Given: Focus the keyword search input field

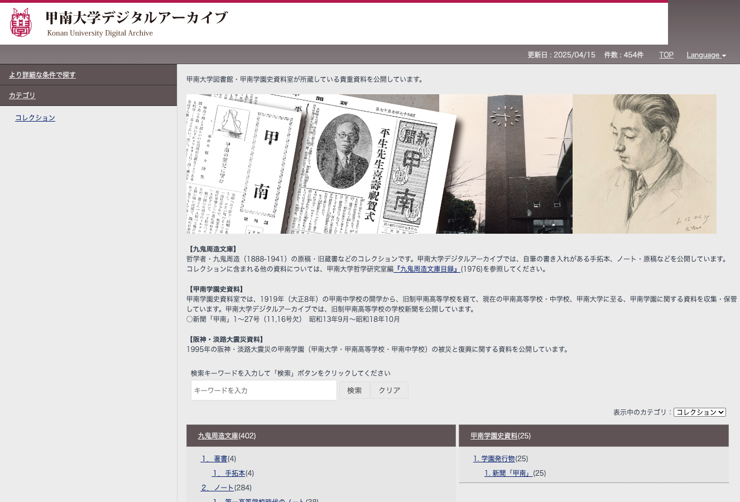Looking at the screenshot, I should pyautogui.click(x=263, y=390).
